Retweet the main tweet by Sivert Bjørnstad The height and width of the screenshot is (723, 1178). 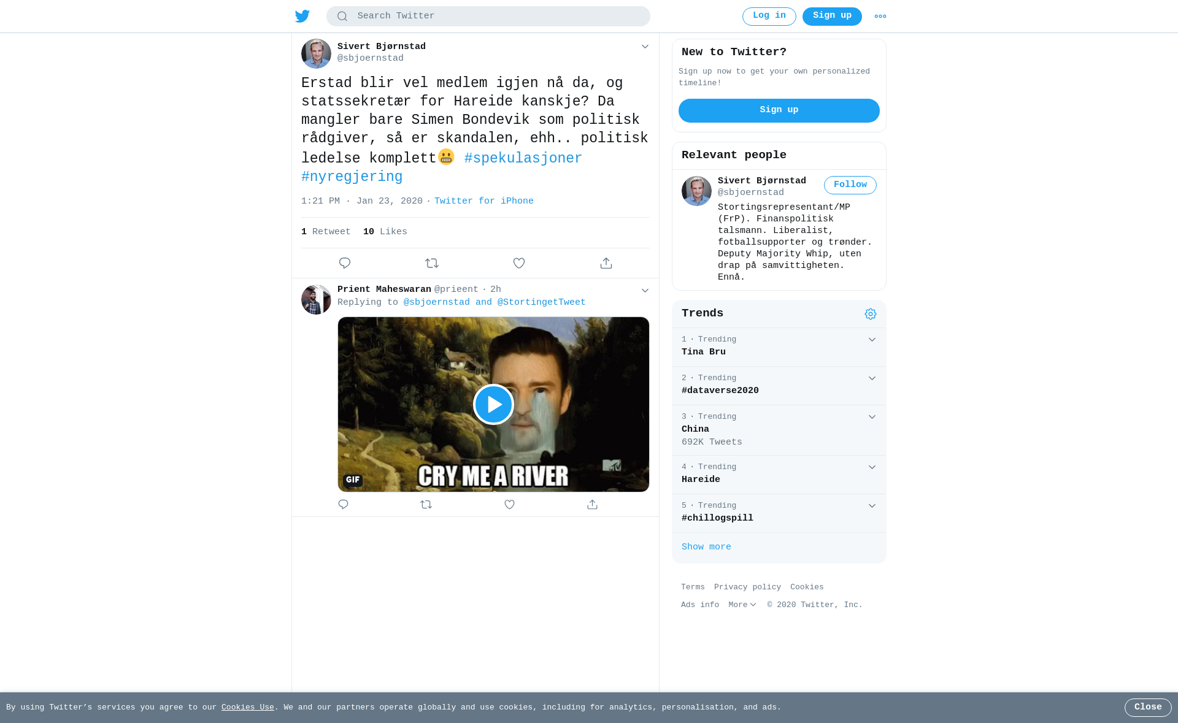432,263
